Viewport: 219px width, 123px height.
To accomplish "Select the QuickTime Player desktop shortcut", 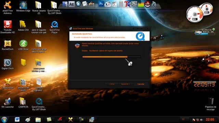I will point(54,27).
